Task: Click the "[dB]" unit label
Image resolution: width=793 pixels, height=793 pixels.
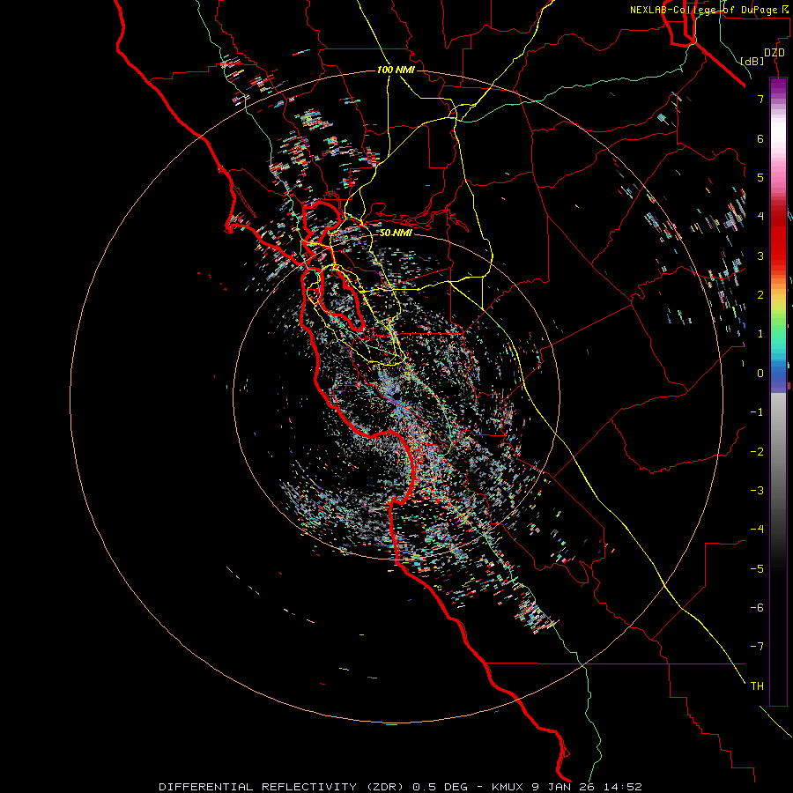Action: 752,61
